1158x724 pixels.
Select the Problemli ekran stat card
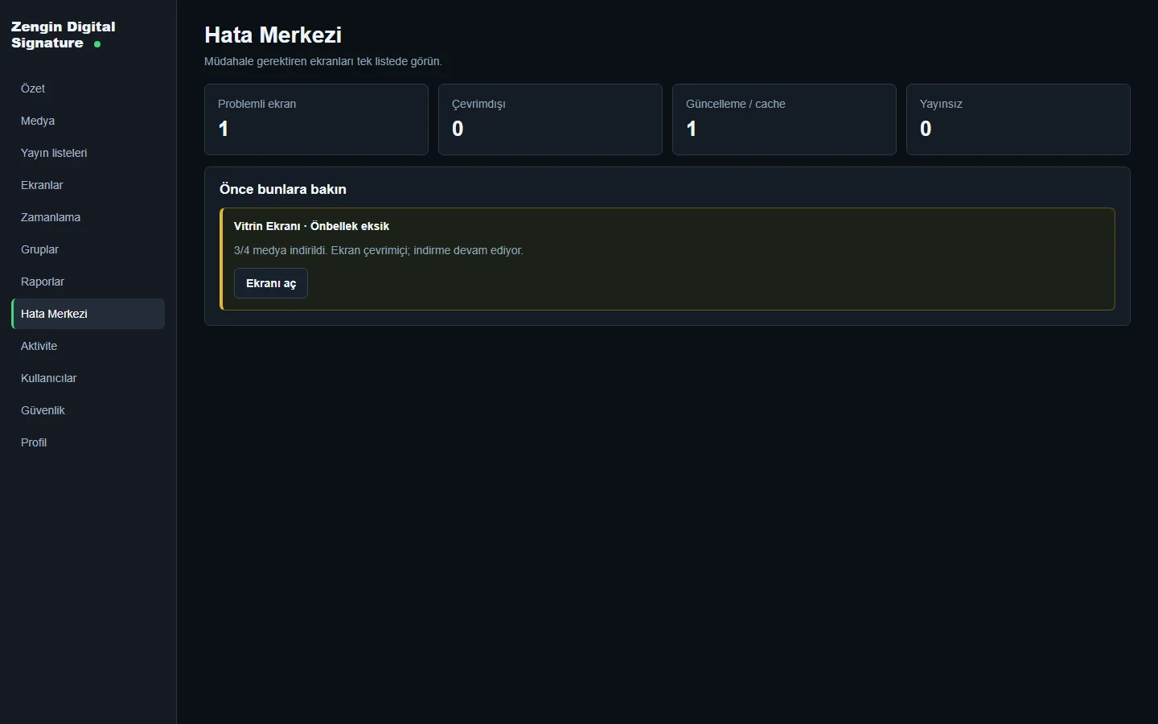pyautogui.click(x=316, y=119)
